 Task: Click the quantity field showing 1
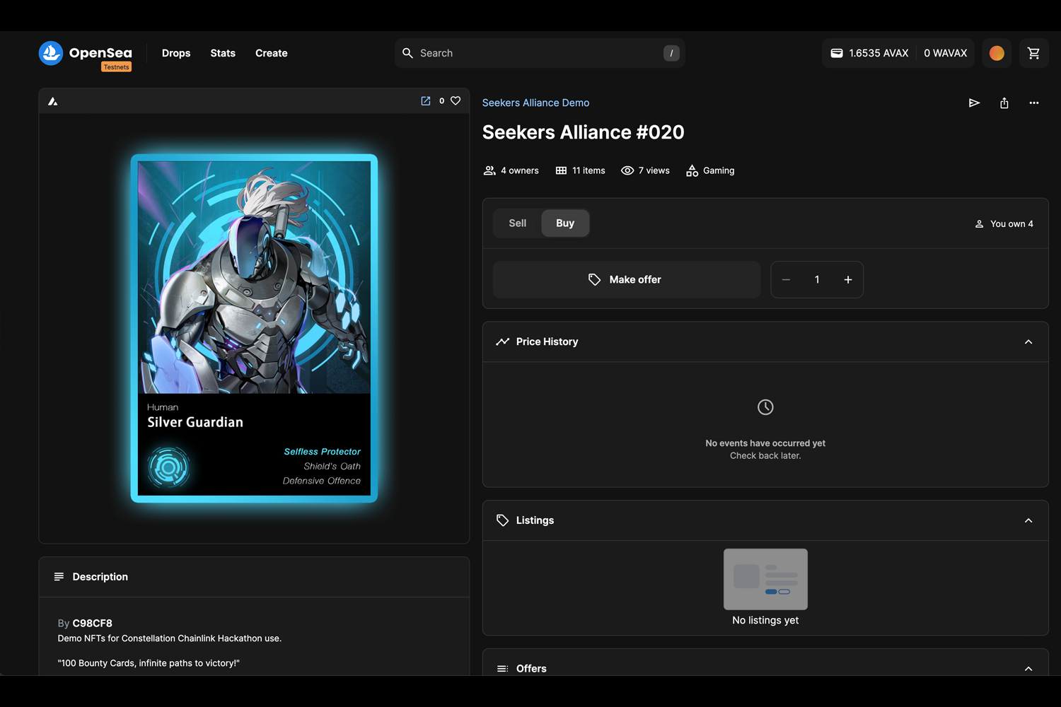coord(817,280)
